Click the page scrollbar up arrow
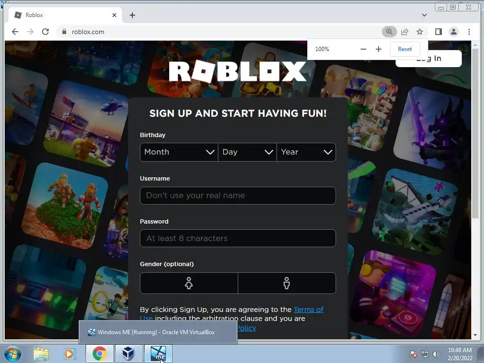This screenshot has width=484, height=363. tap(475, 45)
